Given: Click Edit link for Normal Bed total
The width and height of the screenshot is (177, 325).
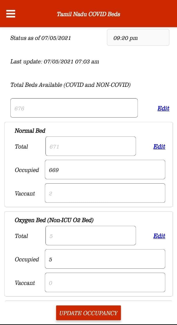Looking at the screenshot, I should (x=159, y=147).
